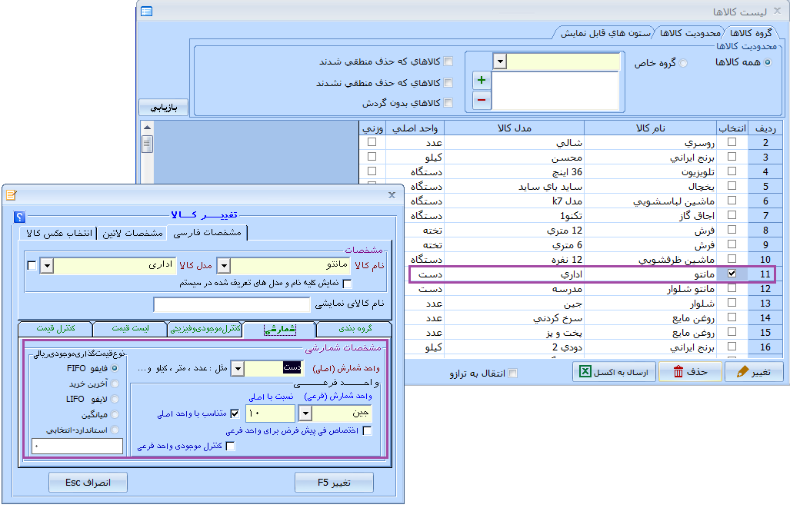Open the product group dropdown arrow
Screen dimensions: 790x508
tap(499, 61)
